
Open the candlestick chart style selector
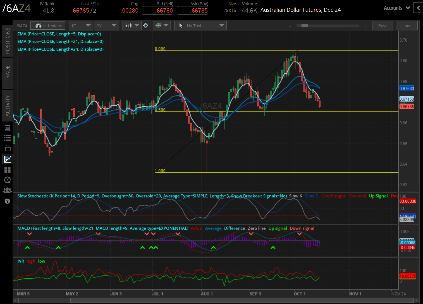click(132, 26)
